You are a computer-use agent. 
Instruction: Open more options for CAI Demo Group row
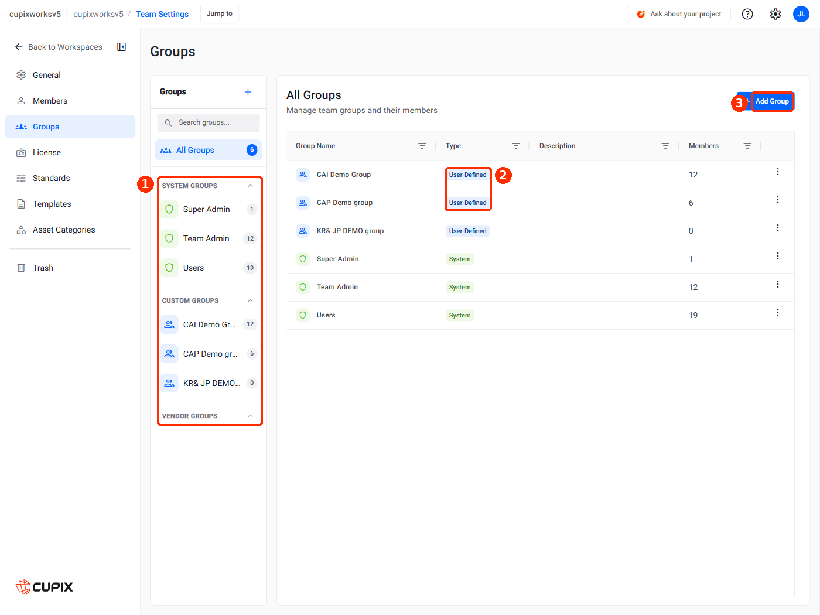(778, 172)
